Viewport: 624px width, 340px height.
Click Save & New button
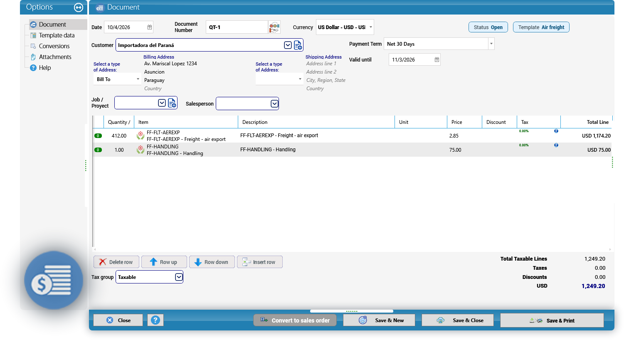pos(379,320)
